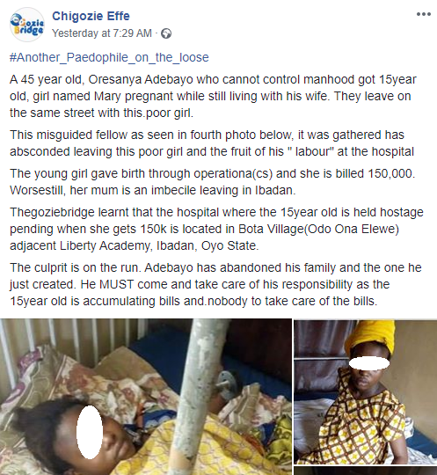Screen dimensions: 437x475
Task: Open the Gozie Bridge profile avatar
Action: tap(27, 25)
